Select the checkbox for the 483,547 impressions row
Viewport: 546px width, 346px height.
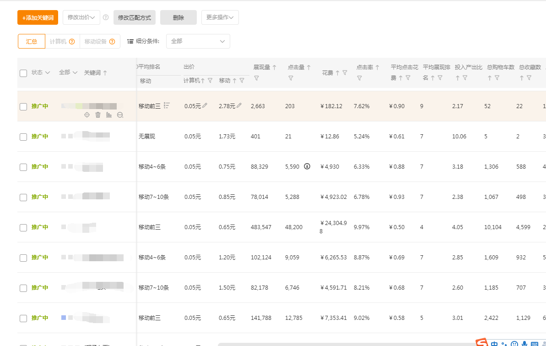click(23, 227)
